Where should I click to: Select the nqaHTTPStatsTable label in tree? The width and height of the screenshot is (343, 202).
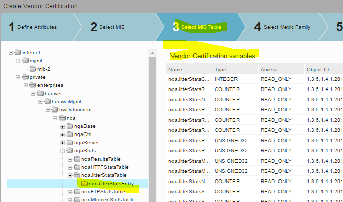(x=105, y=167)
